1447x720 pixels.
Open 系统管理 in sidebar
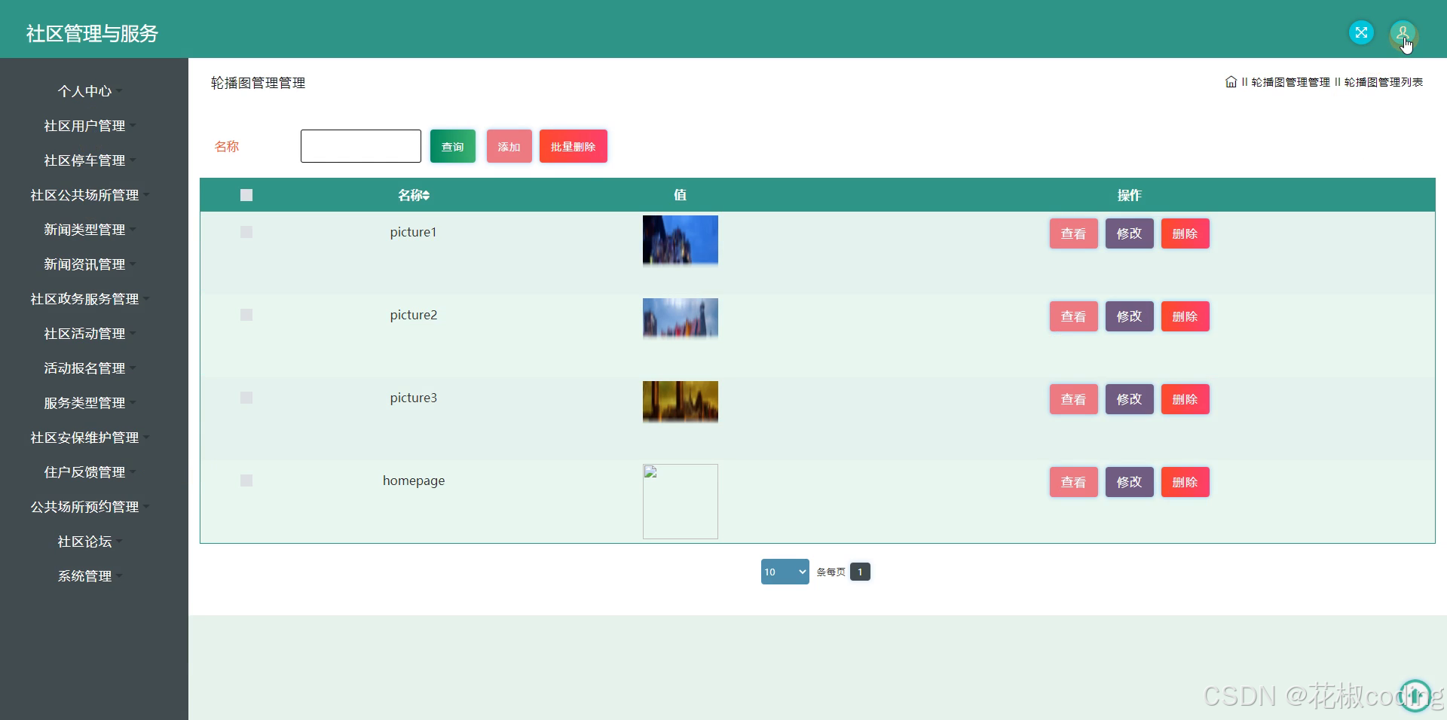pos(90,576)
